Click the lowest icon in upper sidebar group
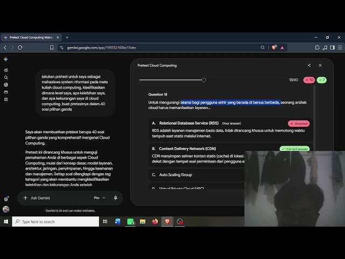The width and height of the screenshot is (345, 259). coord(6,99)
